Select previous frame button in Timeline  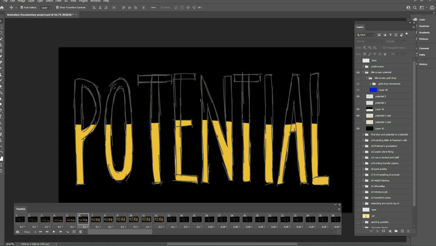[x=47, y=232]
